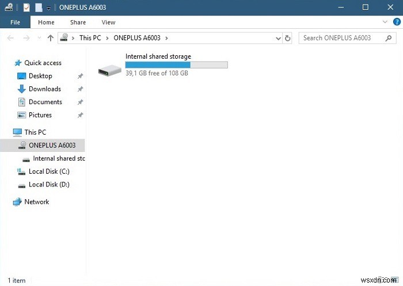
Task: Click the storage usage progress bar
Action: point(176,65)
